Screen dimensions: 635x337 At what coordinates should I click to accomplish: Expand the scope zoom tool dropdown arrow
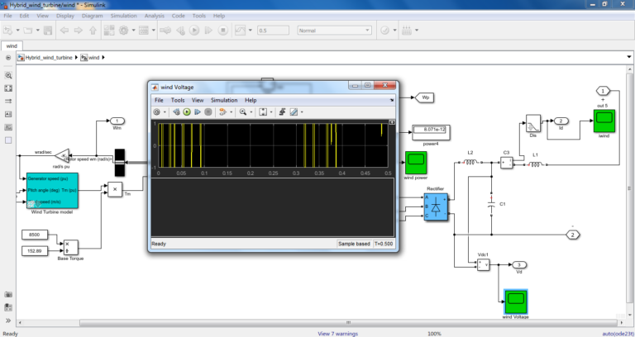251,112
